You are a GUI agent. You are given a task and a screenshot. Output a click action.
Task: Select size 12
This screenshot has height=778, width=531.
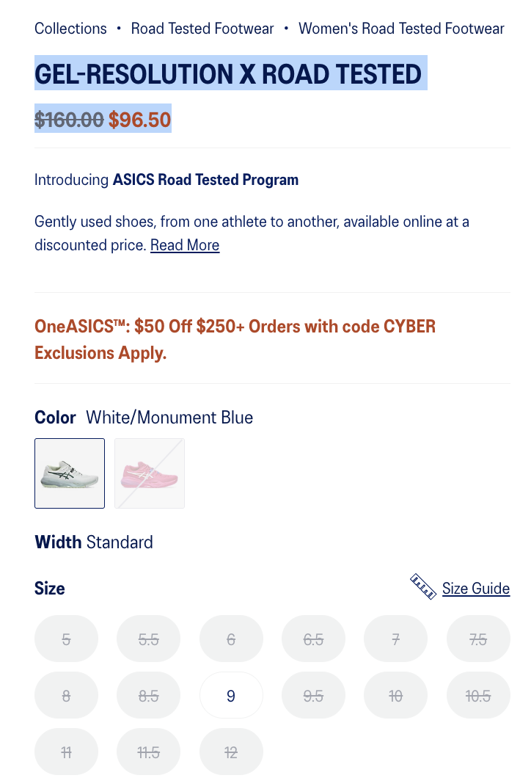(x=231, y=752)
